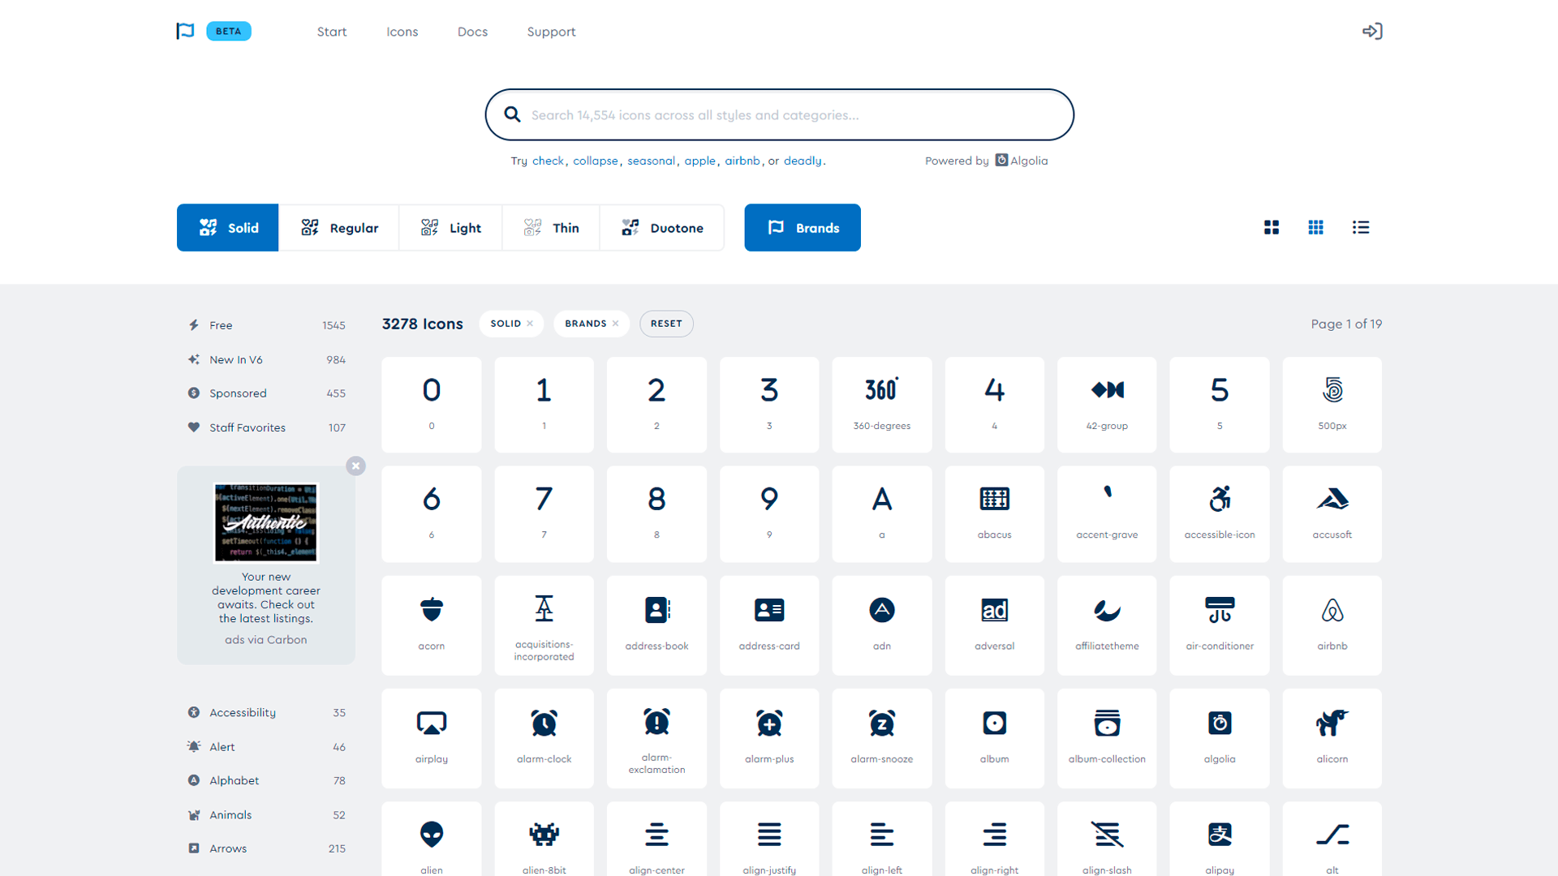
Task: Click the 'ads via Carbon' link
Action: 266,640
